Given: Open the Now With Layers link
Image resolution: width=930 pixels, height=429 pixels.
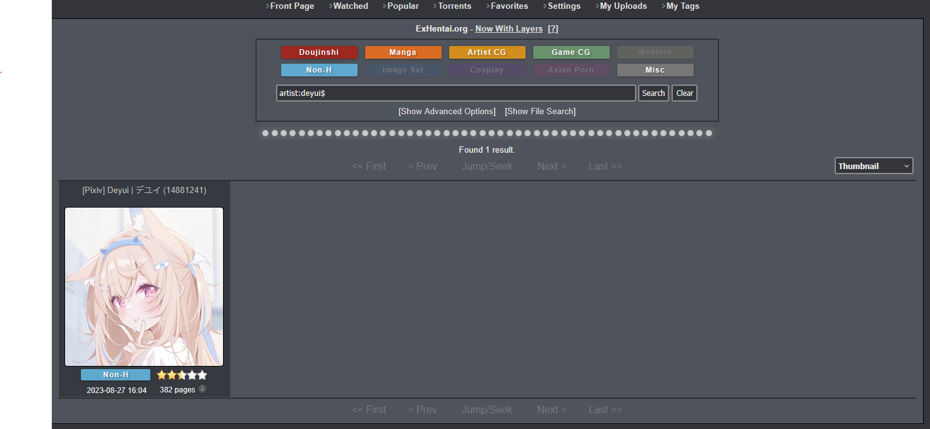Looking at the screenshot, I should pyautogui.click(x=509, y=28).
